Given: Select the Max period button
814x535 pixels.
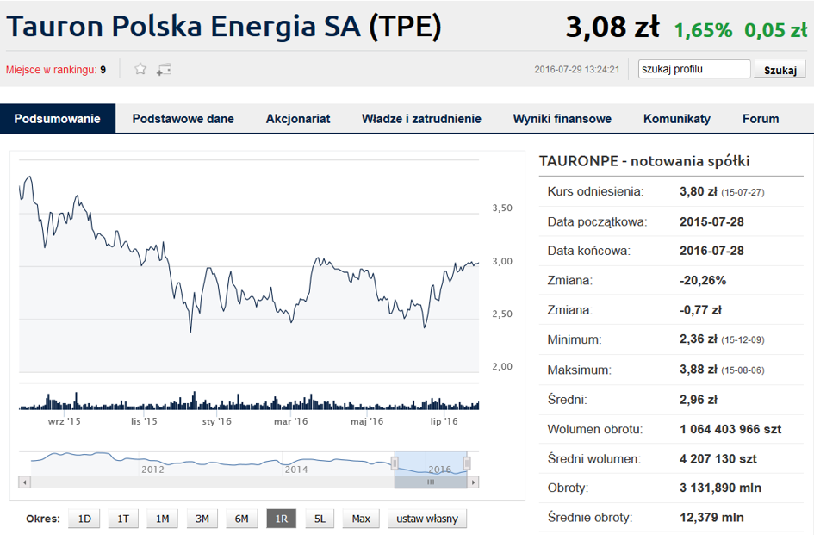Looking at the screenshot, I should click(x=361, y=519).
